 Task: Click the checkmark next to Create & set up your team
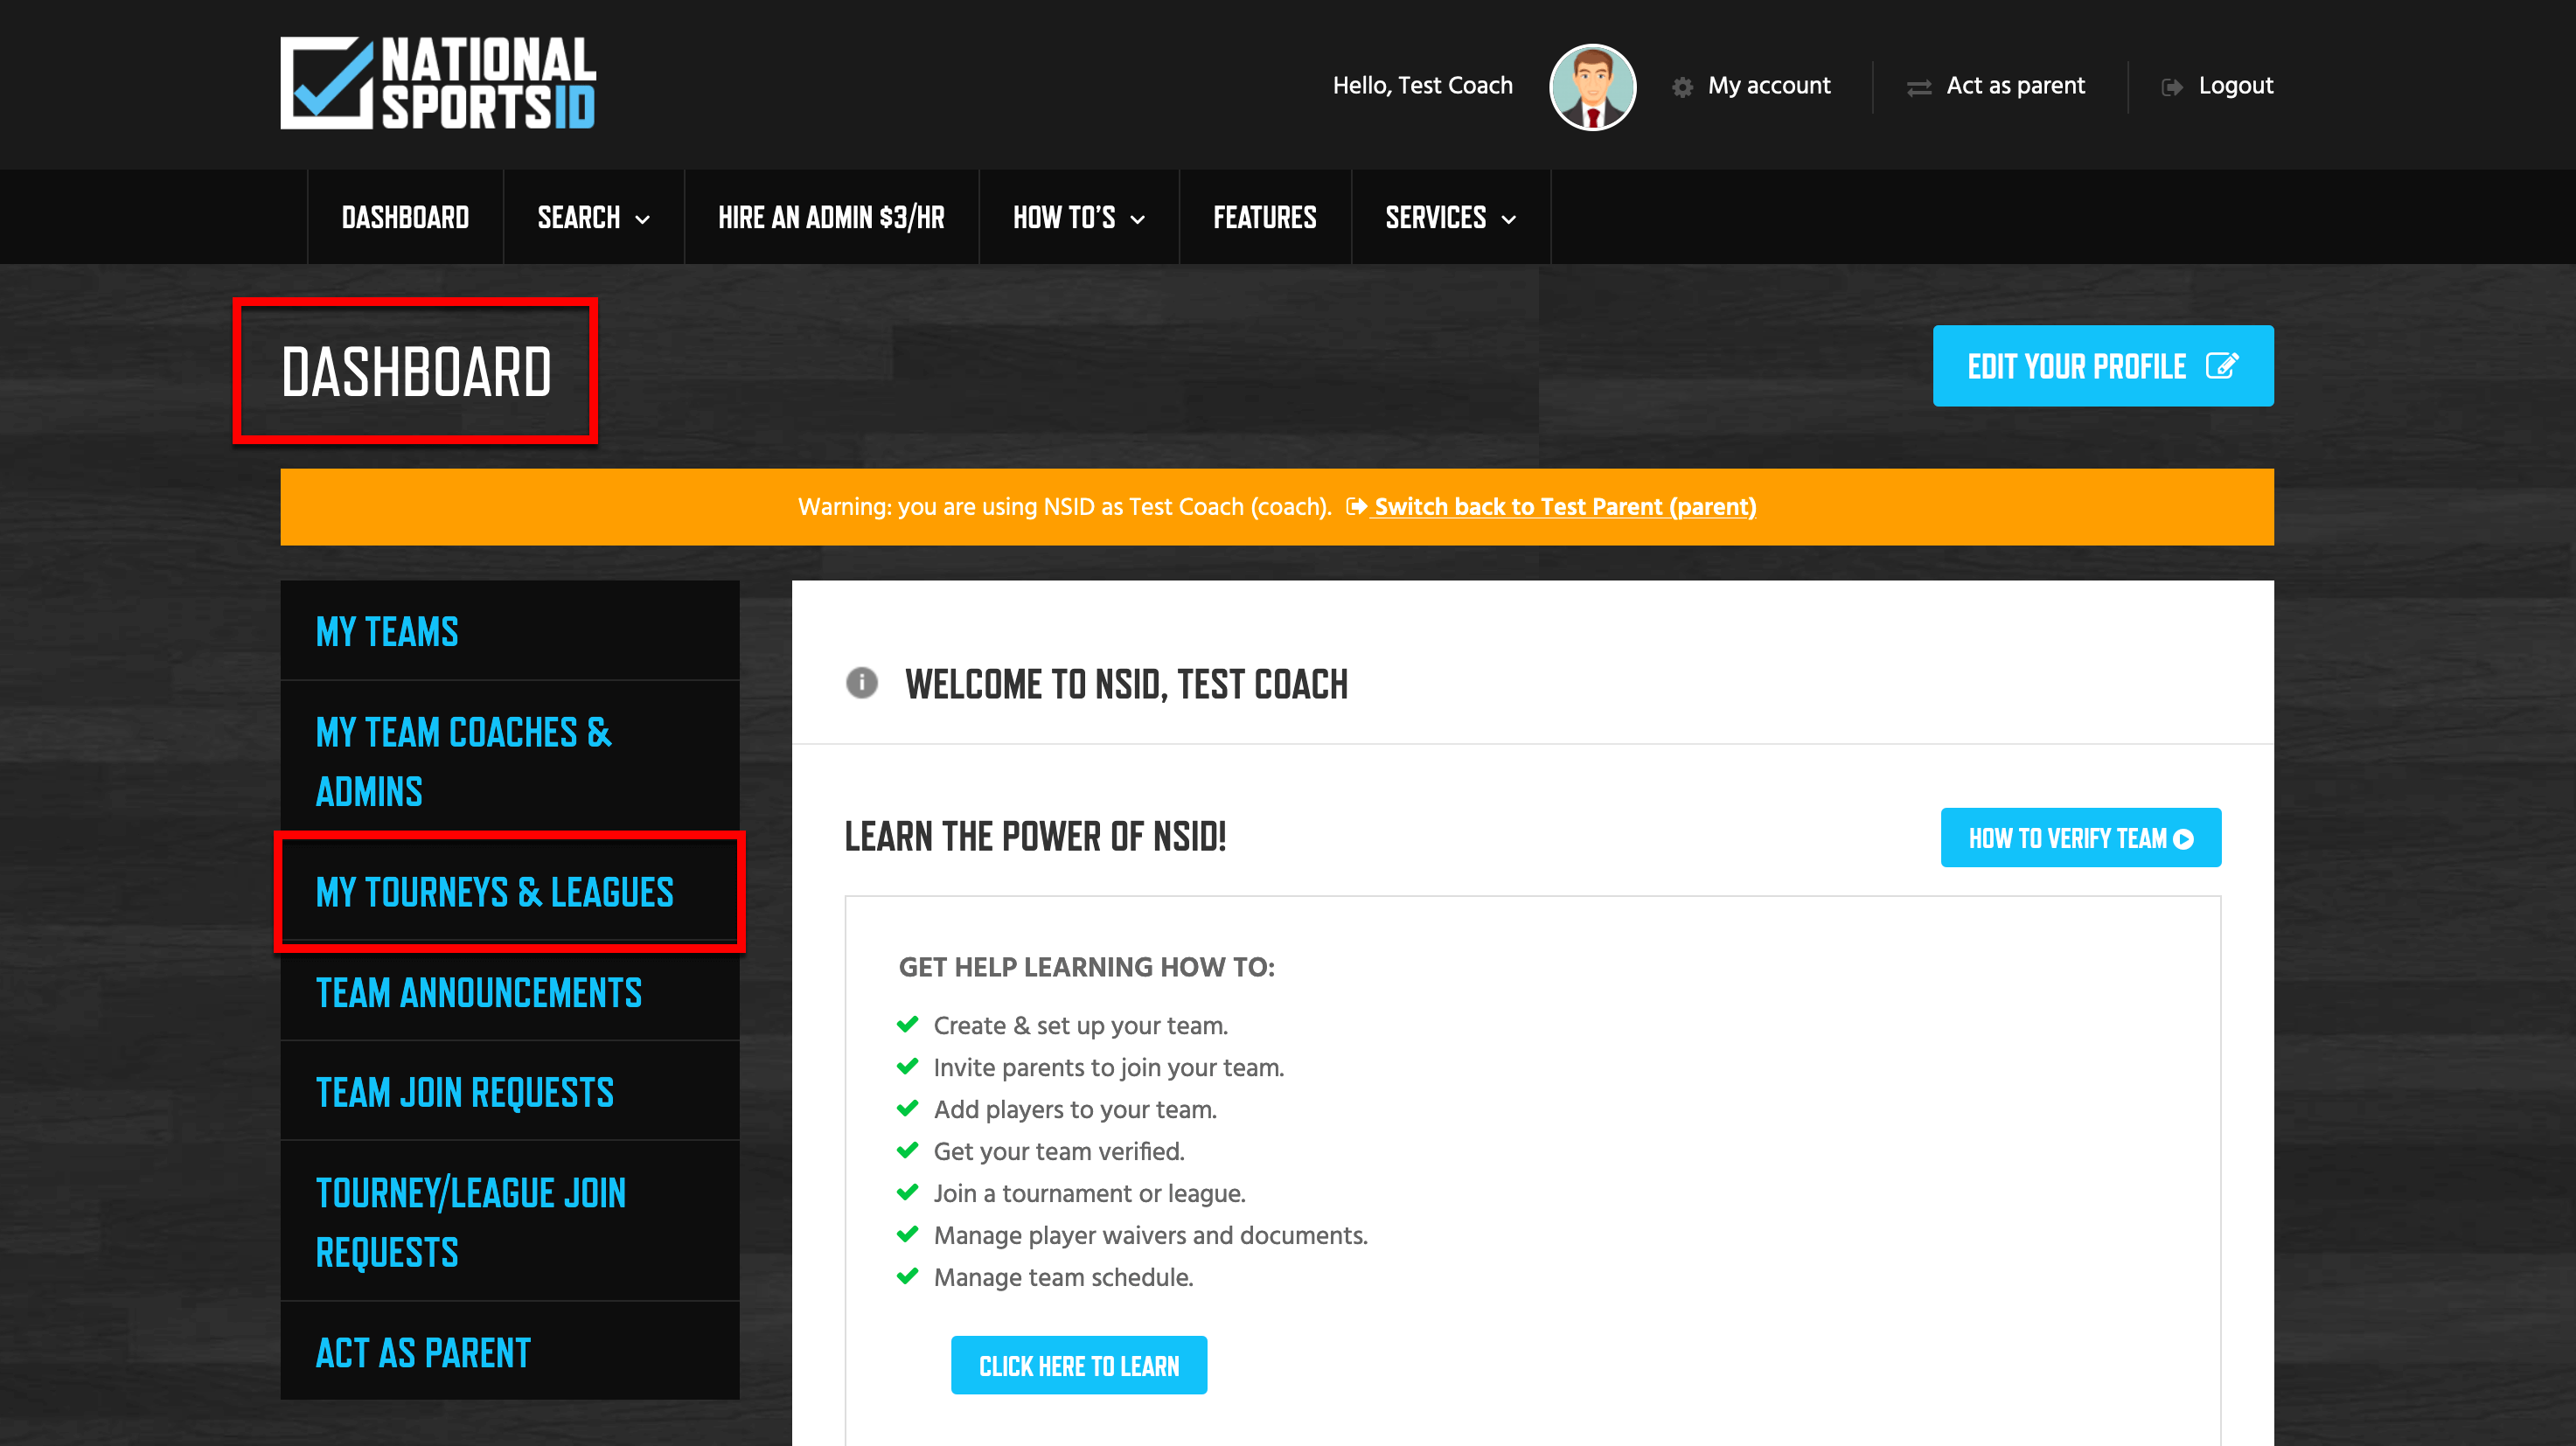pos(907,1025)
